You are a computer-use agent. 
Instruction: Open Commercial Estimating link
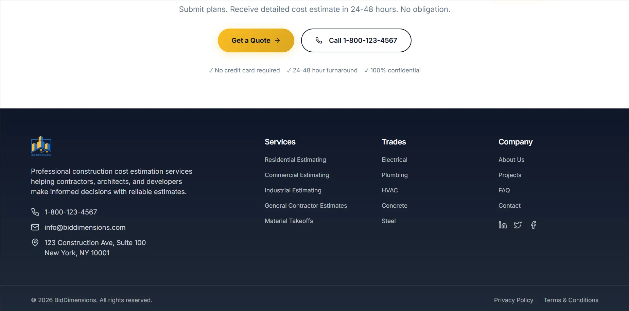click(297, 175)
